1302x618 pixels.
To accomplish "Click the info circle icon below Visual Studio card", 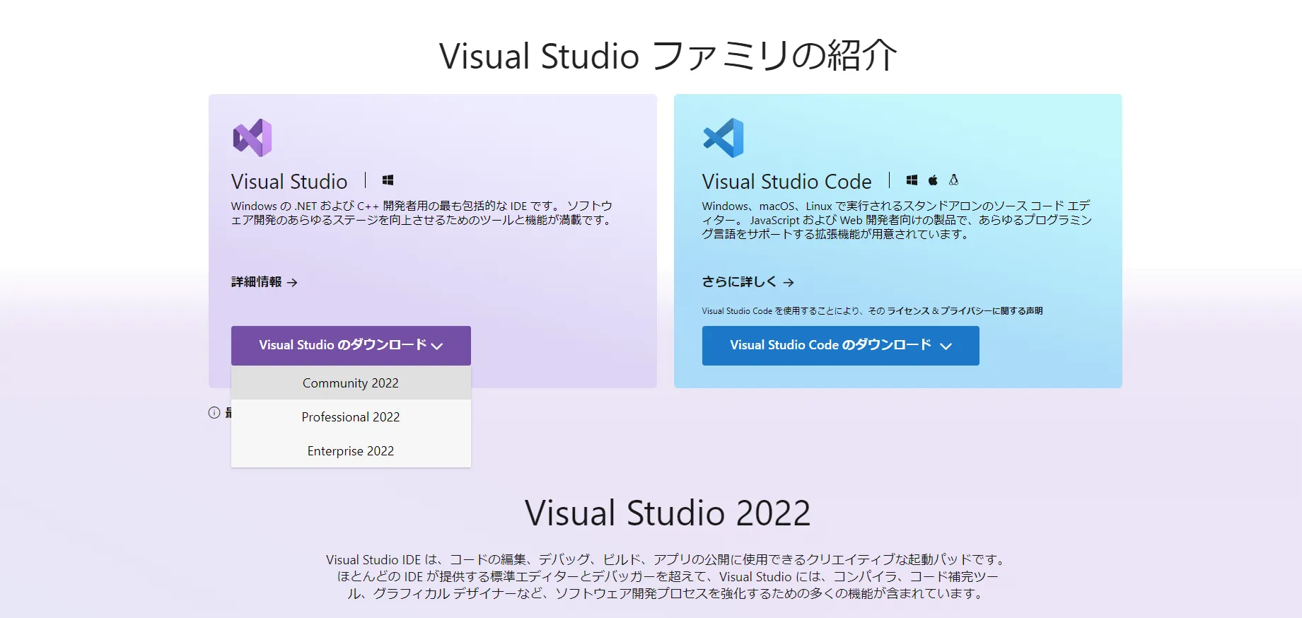I will click(214, 412).
